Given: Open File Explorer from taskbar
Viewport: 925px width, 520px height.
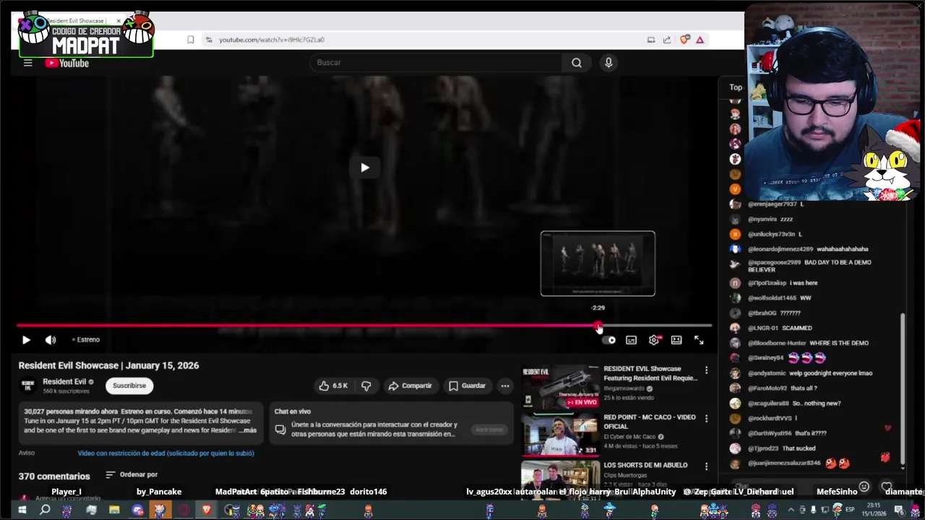Looking at the screenshot, I should 114,511.
